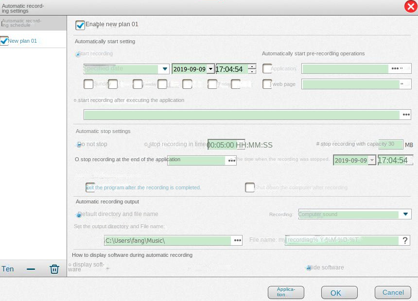The height and width of the screenshot is (301, 418).
Task: Click the 'Ten' button in the bottom sidebar
Action: pos(8,268)
